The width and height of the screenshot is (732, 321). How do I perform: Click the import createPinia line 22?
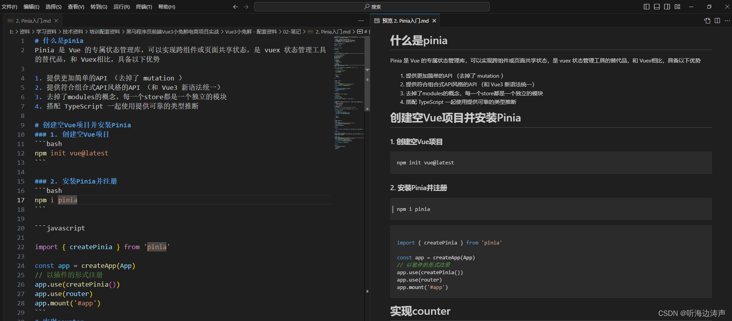(x=102, y=247)
